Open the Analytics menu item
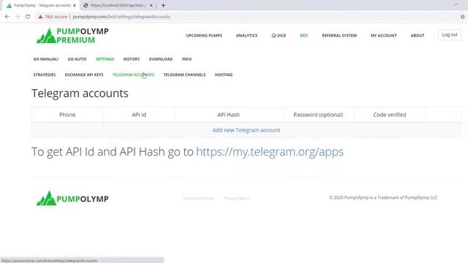Screen dimensions: 468x263 click(246, 36)
